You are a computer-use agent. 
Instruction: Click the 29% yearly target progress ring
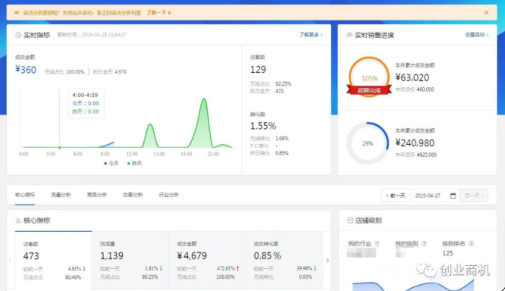click(368, 143)
